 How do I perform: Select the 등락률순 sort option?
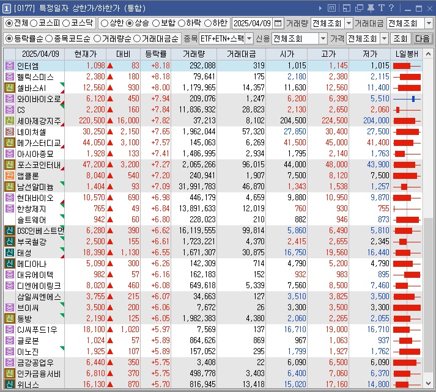pos(9,38)
